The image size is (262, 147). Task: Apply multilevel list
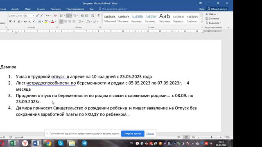tap(75, 16)
